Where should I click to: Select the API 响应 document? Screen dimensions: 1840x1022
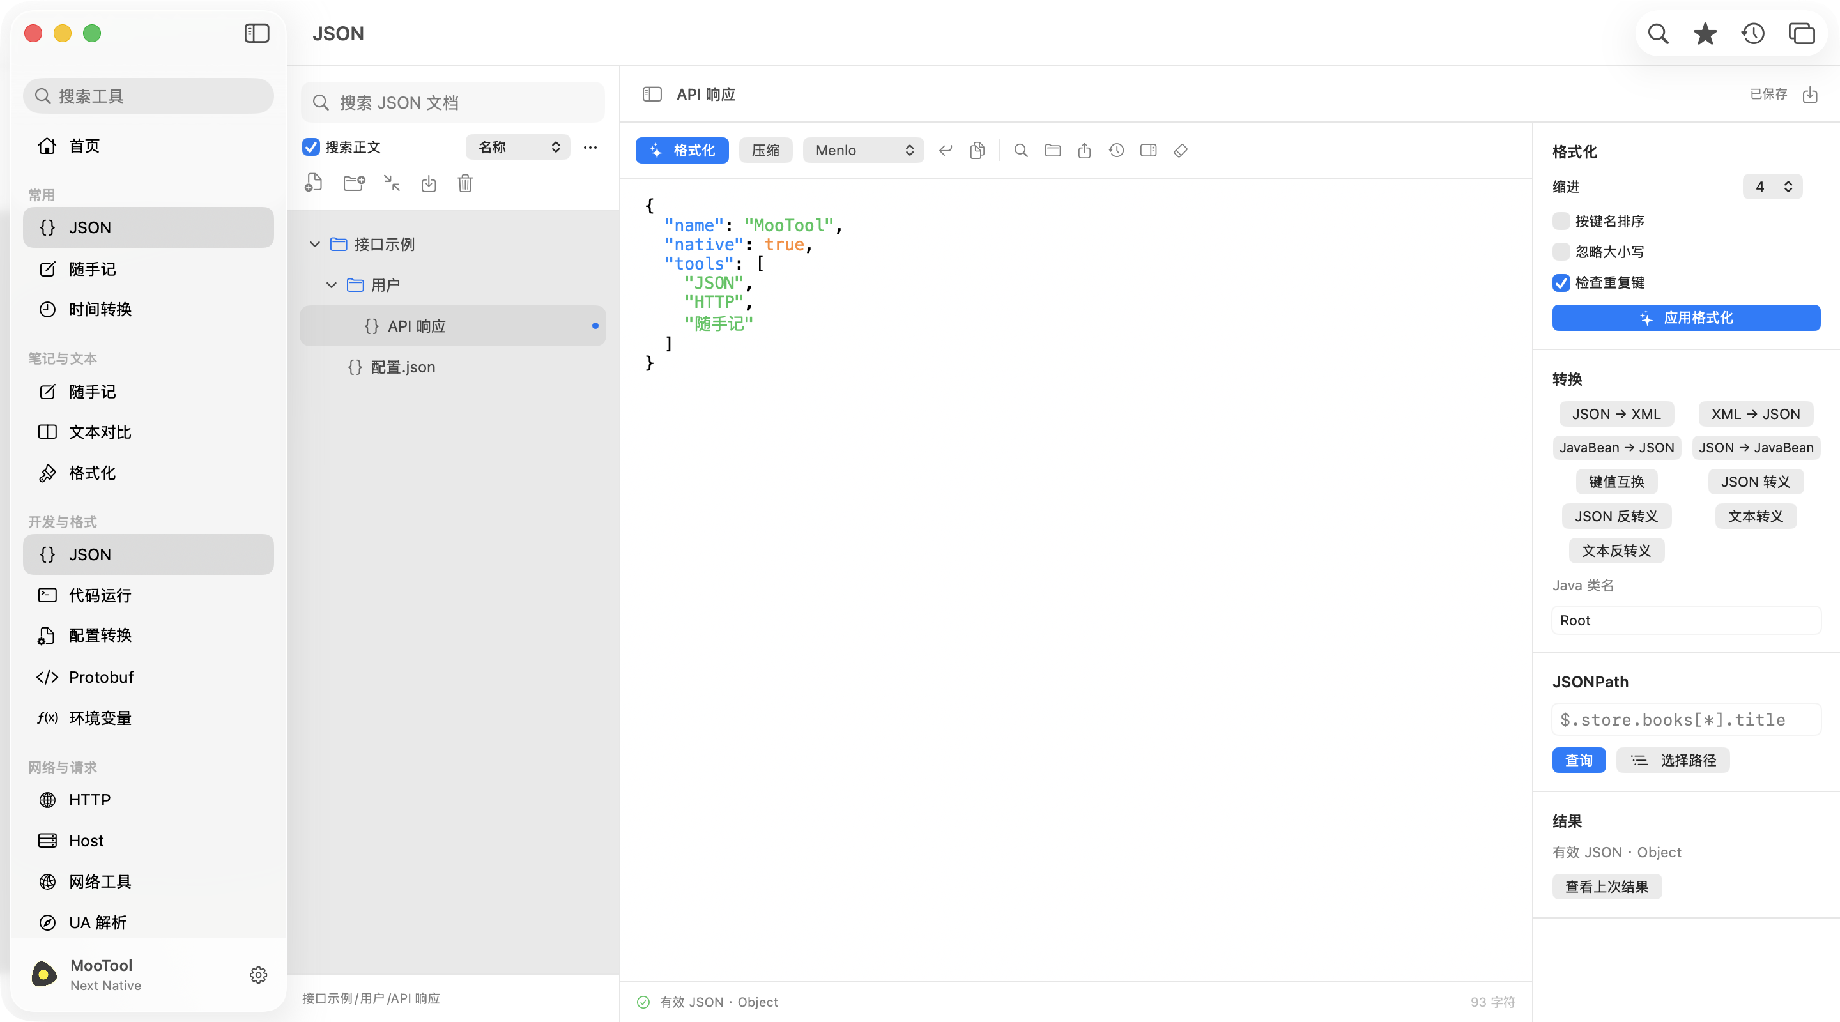click(453, 326)
